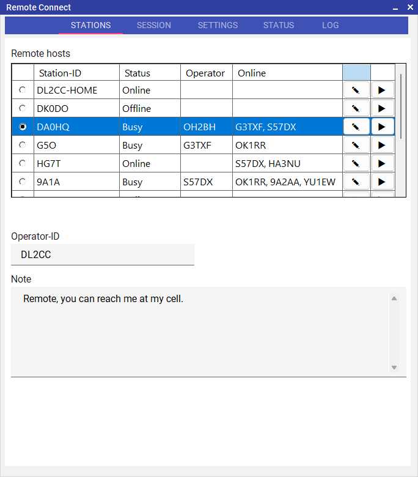Viewport: 418px width, 477px height.
Task: Click the G5O station cell
Action: click(x=76, y=145)
